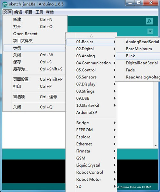This screenshot has height=192, width=160.
Task: Choose 关闭 with Ctrl+W shortcut
Action: pos(34,55)
